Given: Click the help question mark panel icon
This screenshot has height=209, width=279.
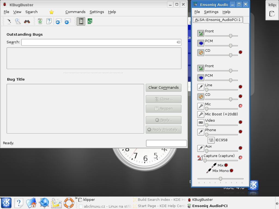Looking at the screenshot, I should pos(19,203).
